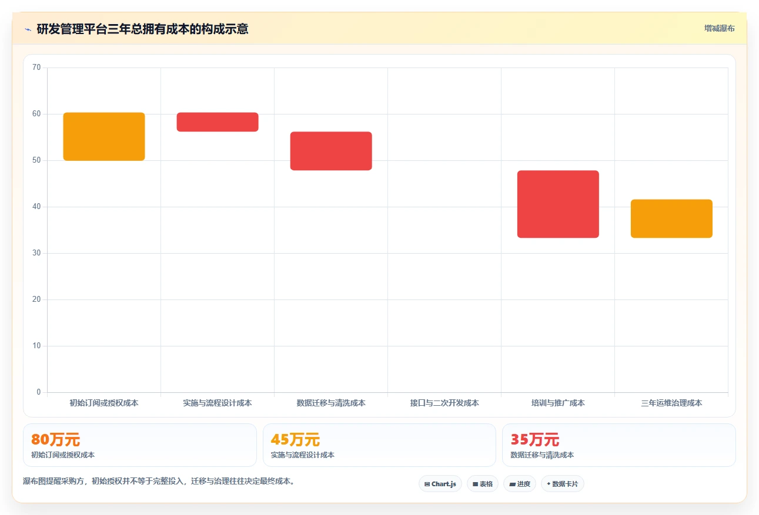
Task: Click the y-axis value 50
Action: (x=36, y=160)
